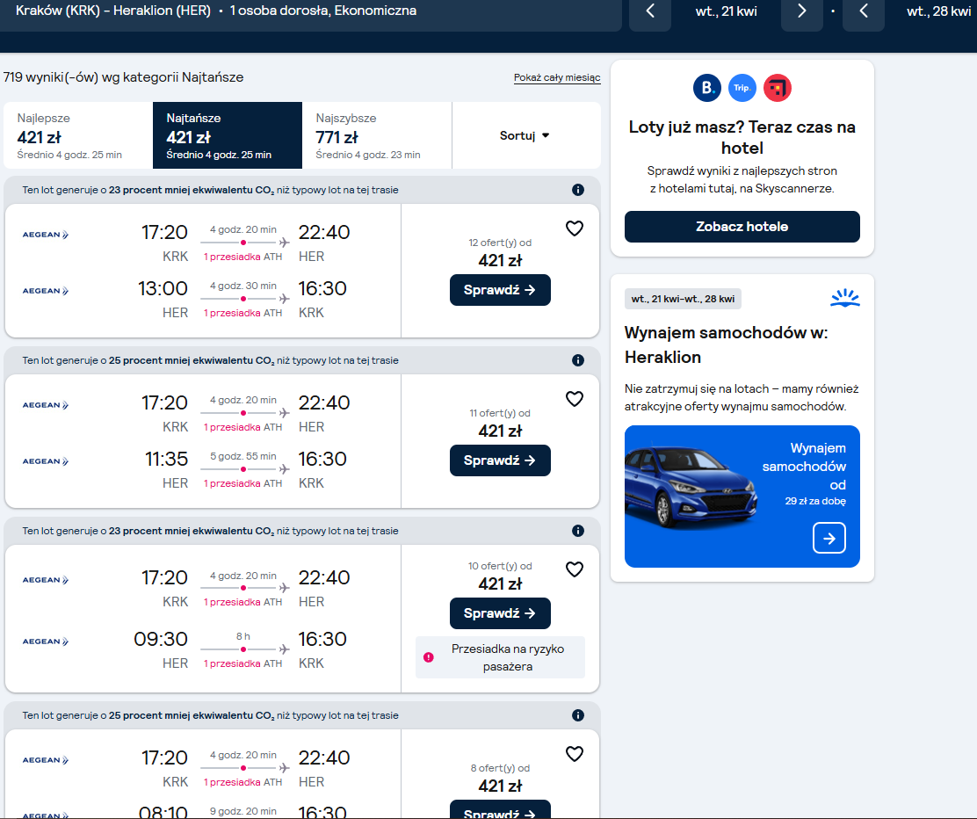Image resolution: width=977 pixels, height=819 pixels.
Task: Go to previous return date before 28 kwi
Action: tap(864, 11)
